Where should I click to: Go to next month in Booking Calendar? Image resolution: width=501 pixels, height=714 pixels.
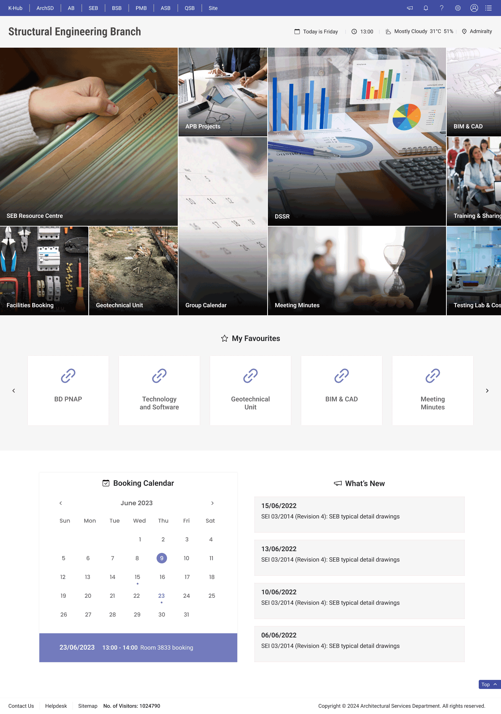[212, 503]
